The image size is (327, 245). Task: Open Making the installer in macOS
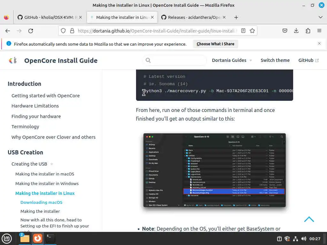point(45,174)
